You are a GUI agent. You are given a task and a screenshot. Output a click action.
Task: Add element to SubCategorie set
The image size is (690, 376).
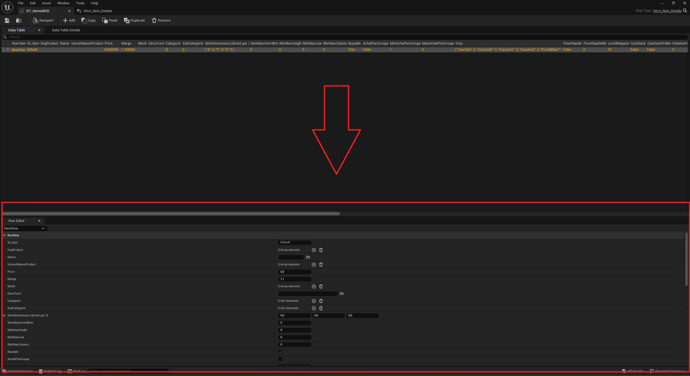(x=314, y=308)
